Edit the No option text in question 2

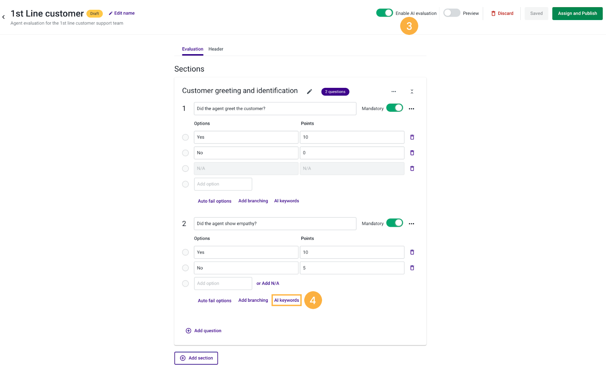coord(246,268)
